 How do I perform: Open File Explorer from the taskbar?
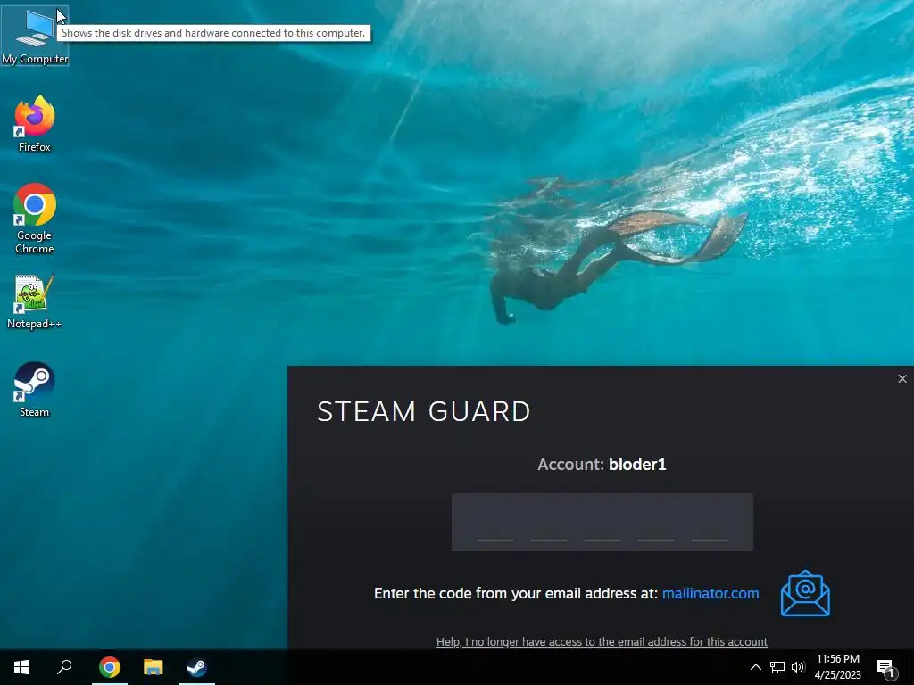click(x=154, y=667)
